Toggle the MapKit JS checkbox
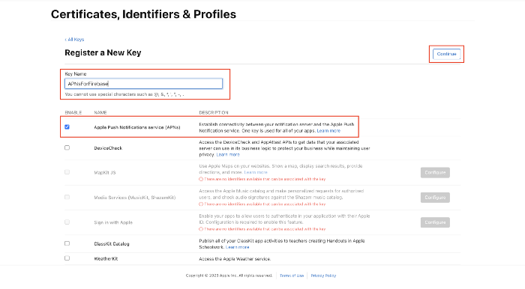525x289 pixels. coord(67,172)
